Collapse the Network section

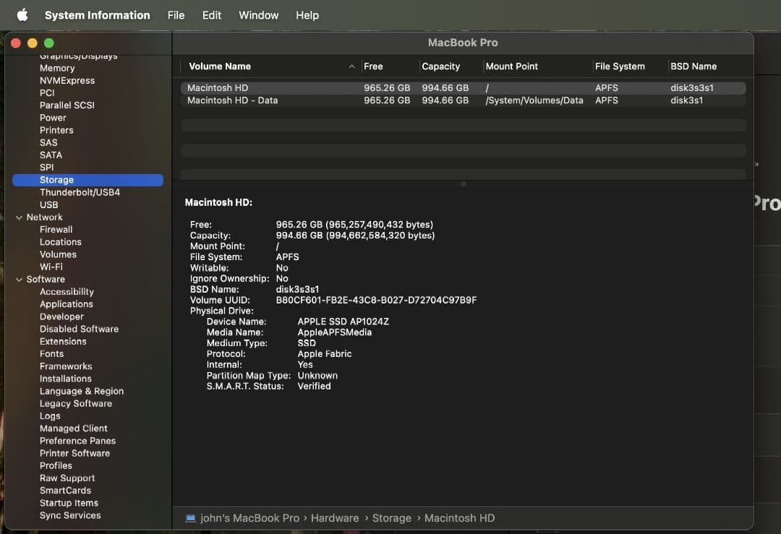tap(19, 218)
